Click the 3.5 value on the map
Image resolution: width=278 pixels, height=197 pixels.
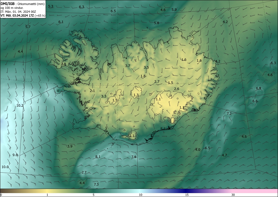[x=146, y=67]
